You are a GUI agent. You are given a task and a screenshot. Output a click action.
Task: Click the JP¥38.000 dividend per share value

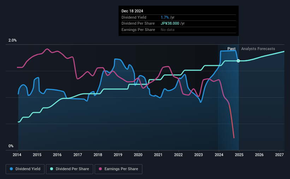click(170, 24)
